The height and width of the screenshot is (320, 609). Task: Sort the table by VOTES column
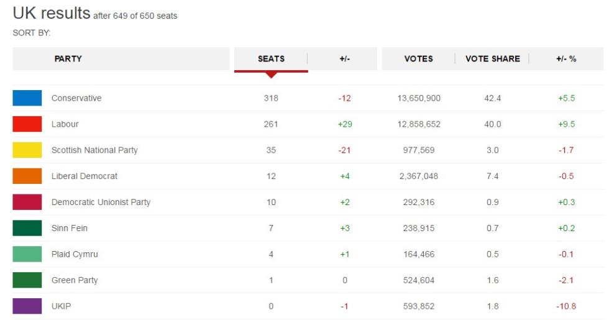pos(418,59)
